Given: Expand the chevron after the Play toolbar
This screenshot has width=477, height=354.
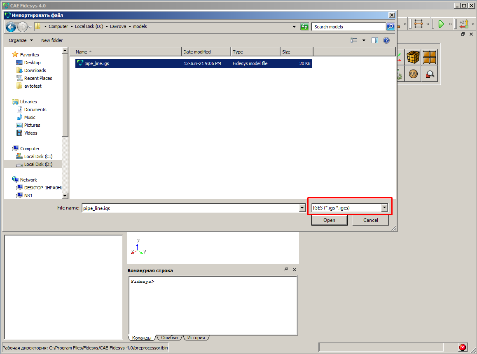Looking at the screenshot, I should coord(450,24).
